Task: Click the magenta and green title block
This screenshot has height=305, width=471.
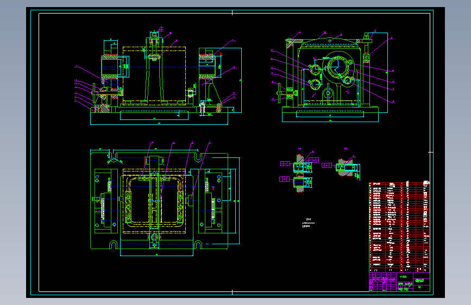Action: (399, 282)
